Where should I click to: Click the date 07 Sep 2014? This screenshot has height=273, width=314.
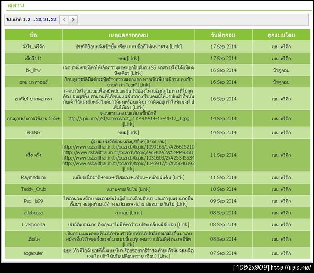click(x=223, y=253)
